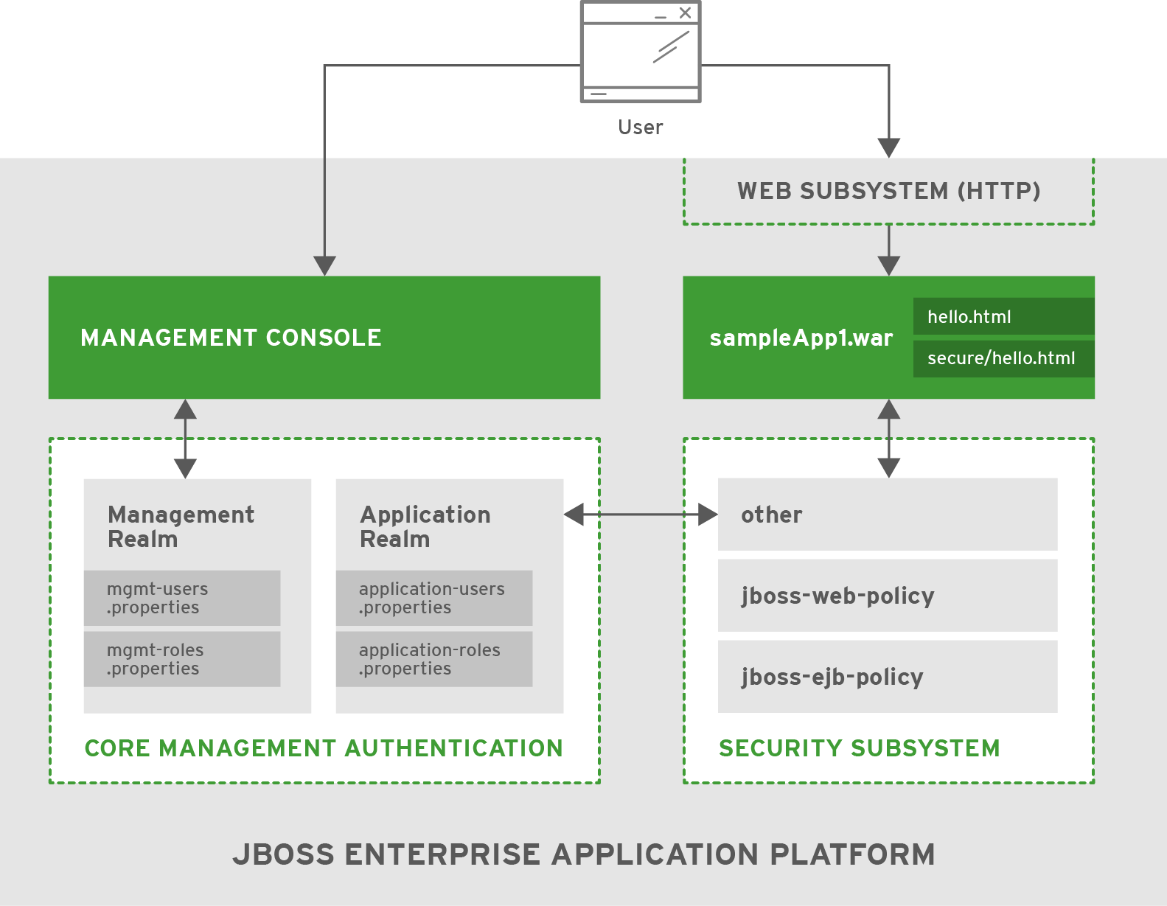This screenshot has width=1167, height=906.
Task: Select the sampleApp1.war label
Action: [x=801, y=338]
